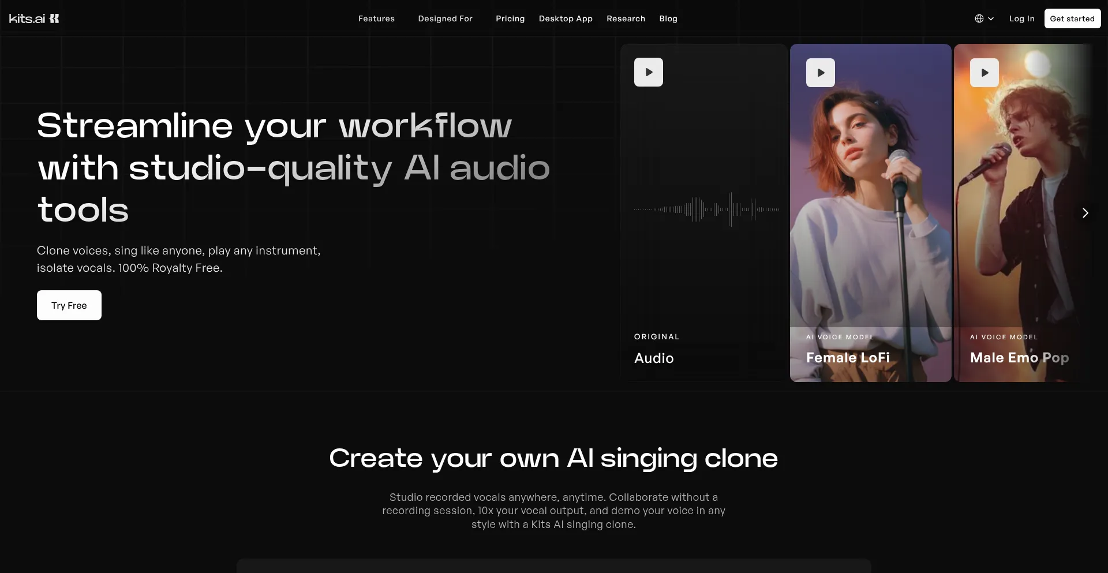Open the Desktop App page
Image resolution: width=1108 pixels, height=573 pixels.
coord(565,18)
